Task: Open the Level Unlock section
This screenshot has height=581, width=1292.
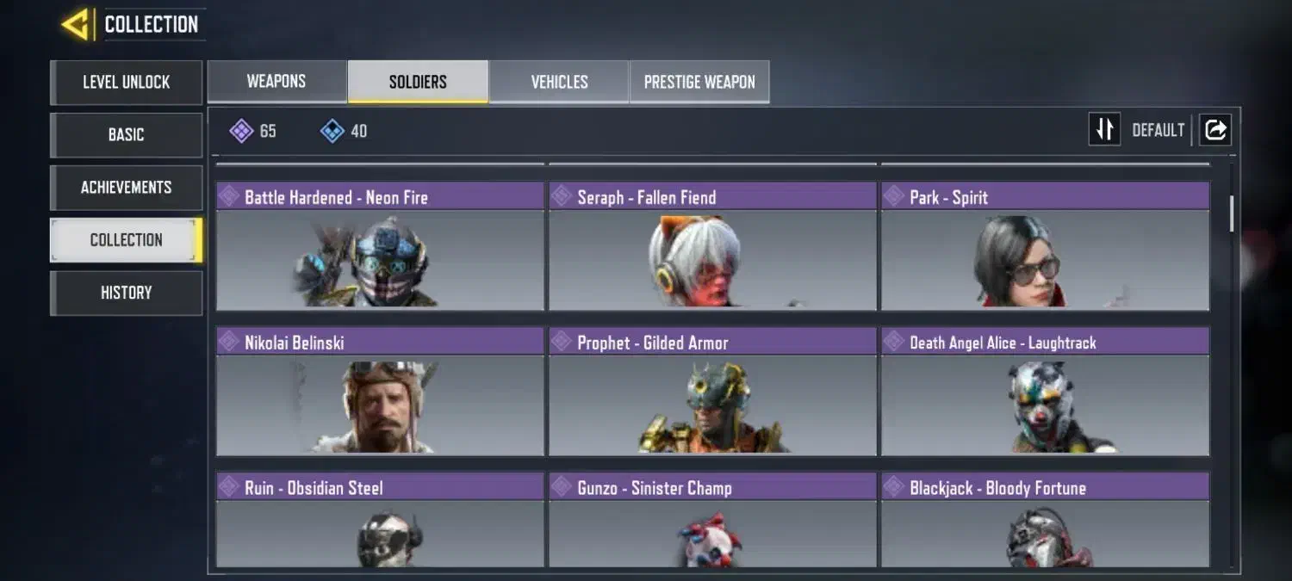Action: (127, 83)
